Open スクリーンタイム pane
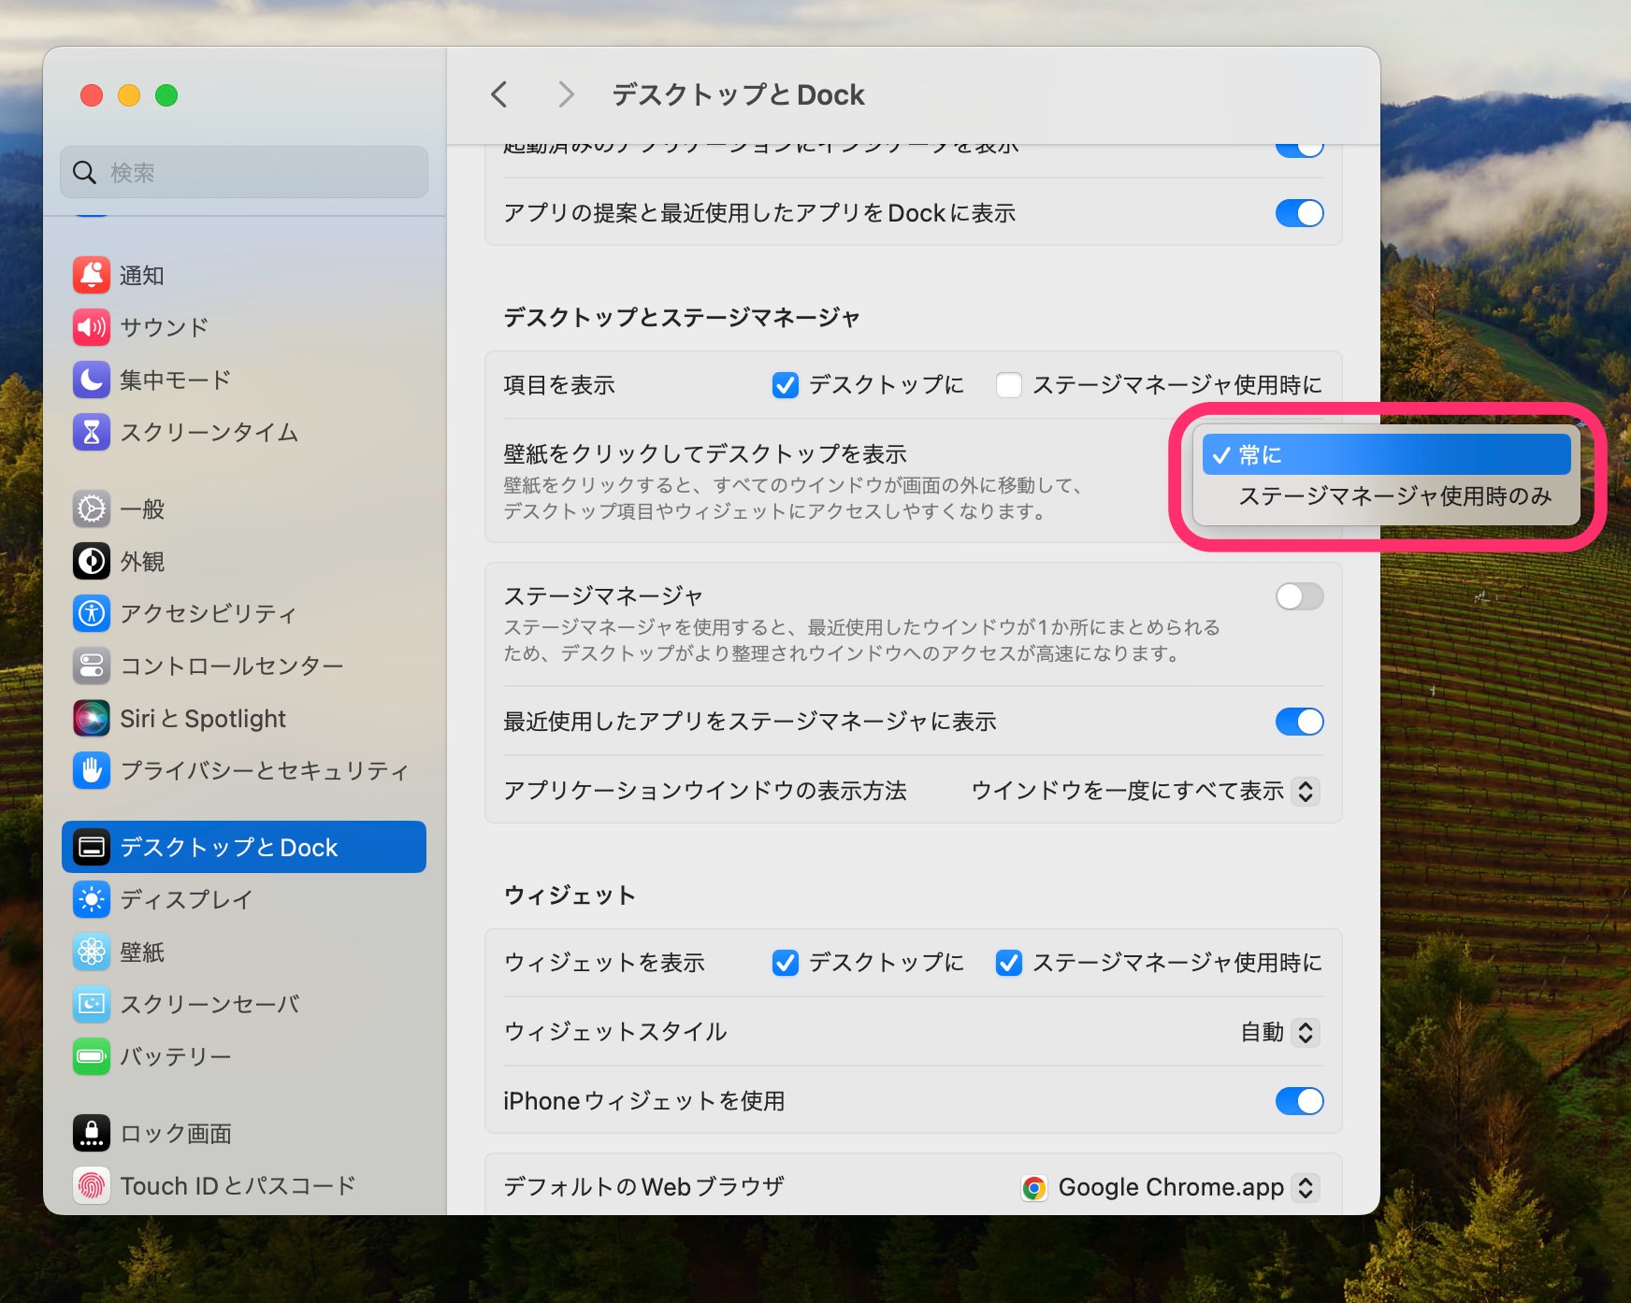This screenshot has width=1631, height=1303. [244, 432]
